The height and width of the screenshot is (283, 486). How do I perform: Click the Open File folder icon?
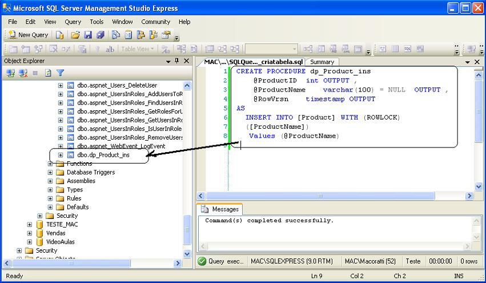tap(75, 35)
